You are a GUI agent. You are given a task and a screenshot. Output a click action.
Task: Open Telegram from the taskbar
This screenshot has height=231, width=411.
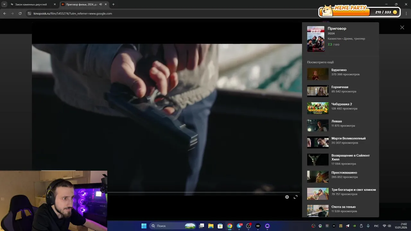point(239,226)
